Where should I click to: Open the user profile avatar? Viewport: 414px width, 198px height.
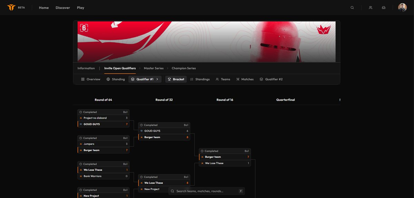(402, 8)
